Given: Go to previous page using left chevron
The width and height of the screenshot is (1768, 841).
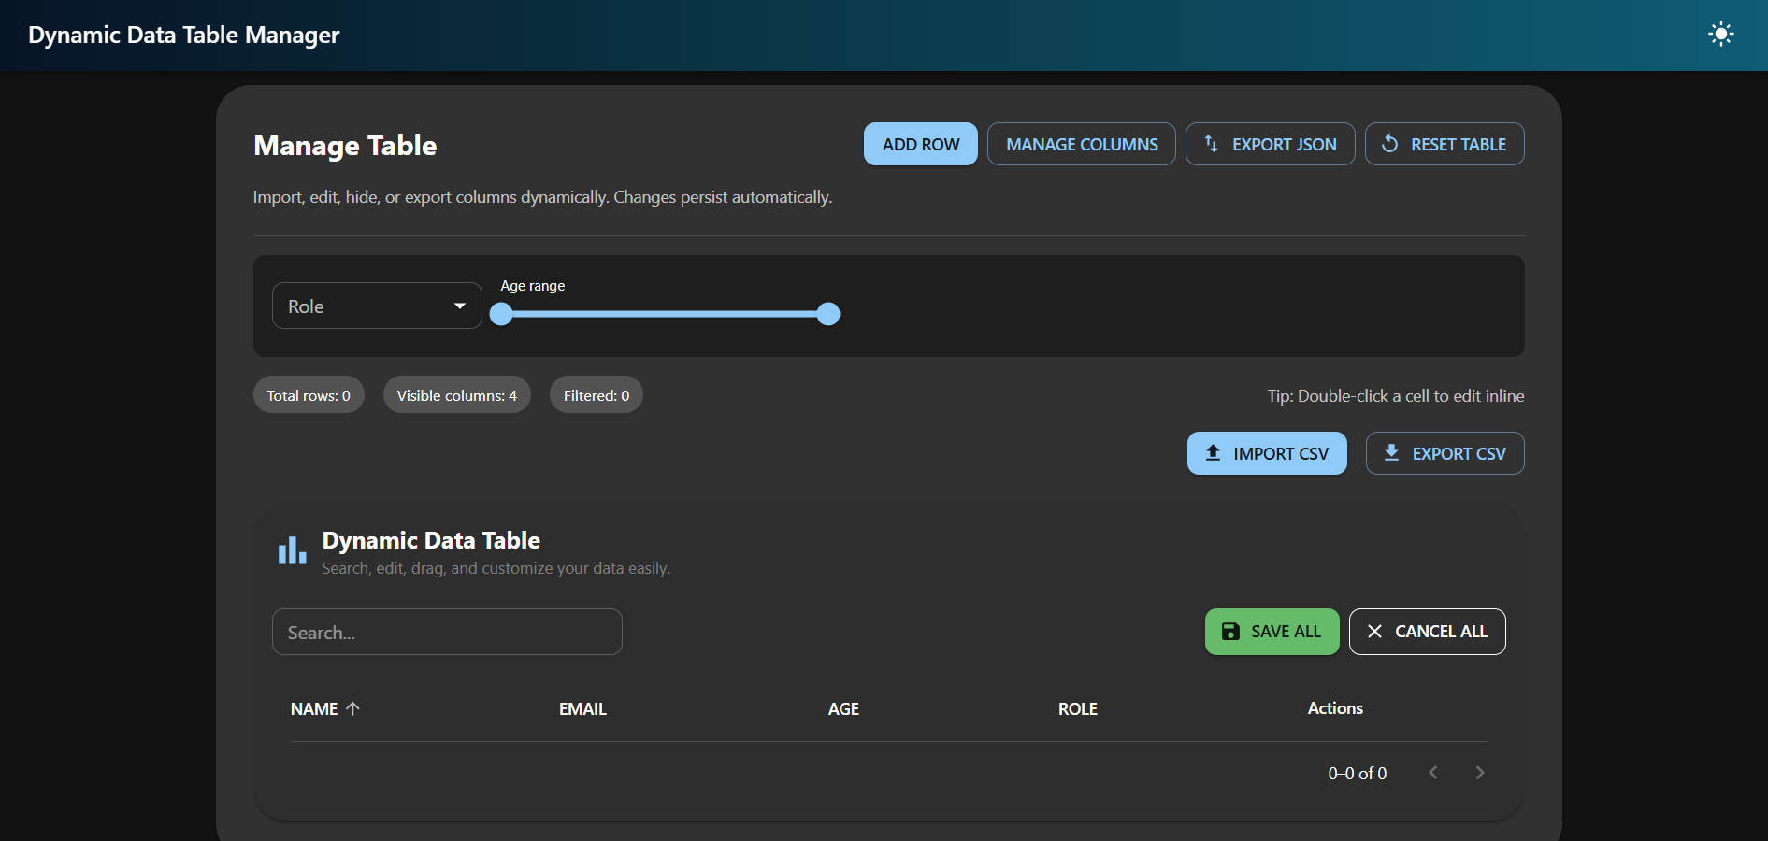Looking at the screenshot, I should click(1432, 773).
